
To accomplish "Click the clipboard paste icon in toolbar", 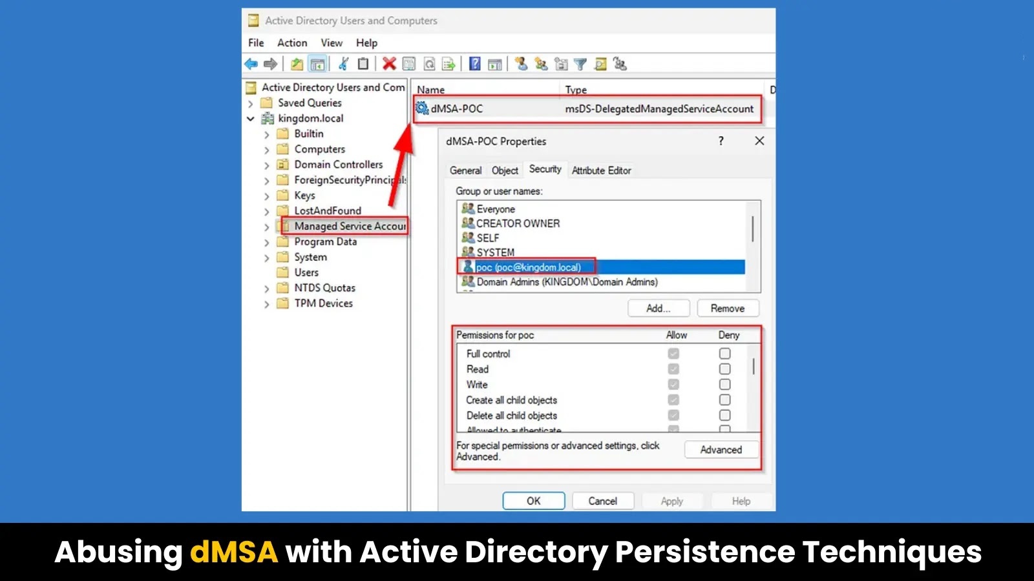I will (x=363, y=63).
